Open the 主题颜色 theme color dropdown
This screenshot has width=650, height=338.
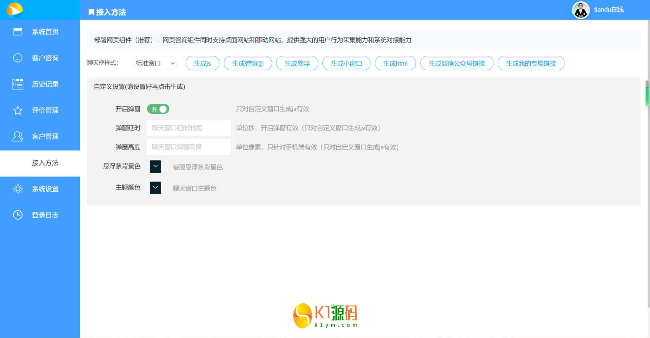coord(155,188)
